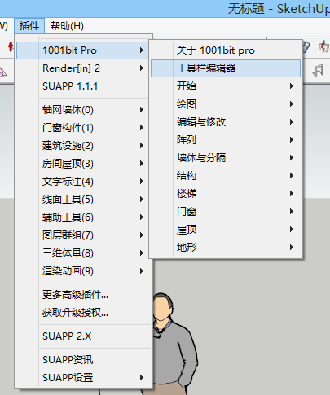Choose SUAPP 1.1.1 menu item
Viewport: 330px width, 395px height.
click(x=82, y=86)
